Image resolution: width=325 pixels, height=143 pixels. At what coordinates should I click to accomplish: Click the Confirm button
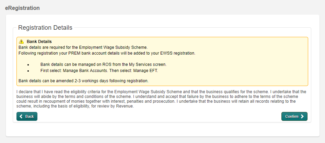294,116
